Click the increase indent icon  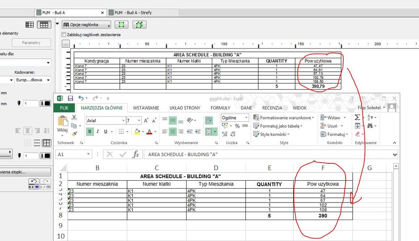(x=198, y=132)
